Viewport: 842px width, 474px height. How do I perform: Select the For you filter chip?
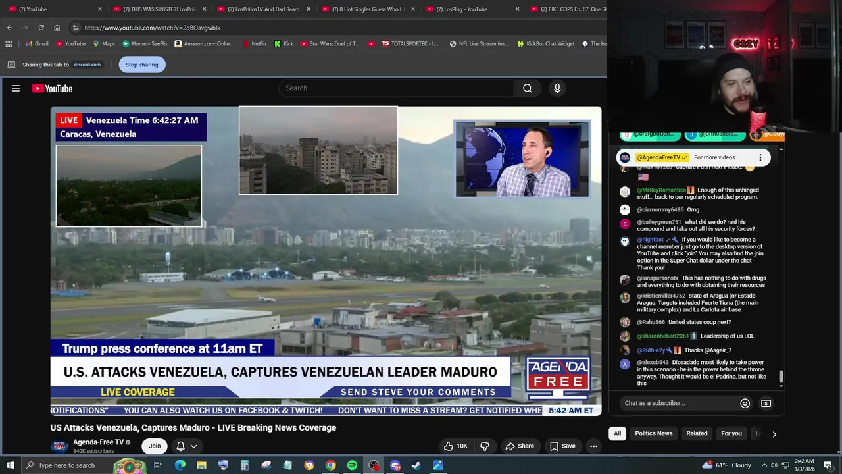tap(731, 433)
